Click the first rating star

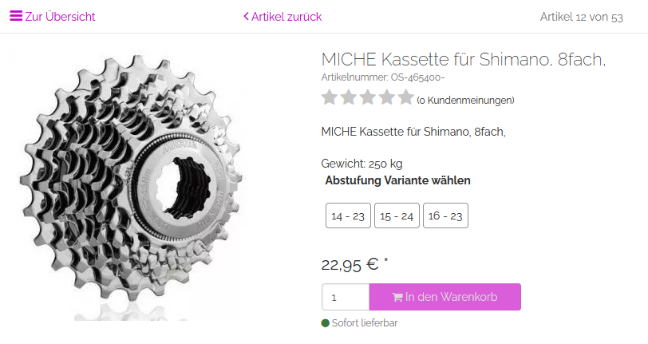330,98
